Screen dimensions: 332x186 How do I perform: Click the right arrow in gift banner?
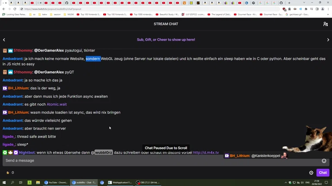click(328, 40)
